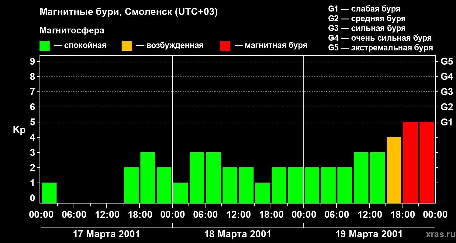Click the 18 Марта 2001 date label

click(238, 234)
